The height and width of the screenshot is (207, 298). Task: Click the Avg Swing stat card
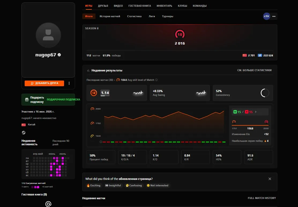coord(180,93)
